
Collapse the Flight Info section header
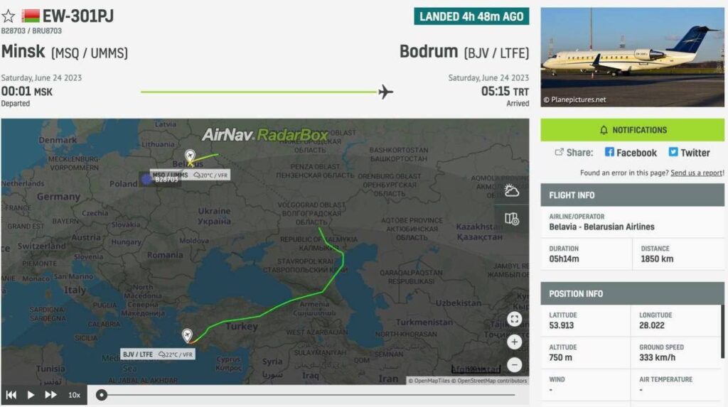632,195
